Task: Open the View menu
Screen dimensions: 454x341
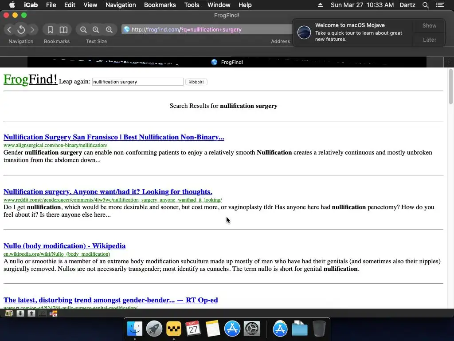Action: point(90,5)
